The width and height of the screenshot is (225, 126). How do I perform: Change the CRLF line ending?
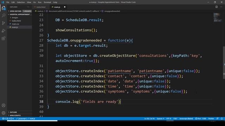pos(175,119)
